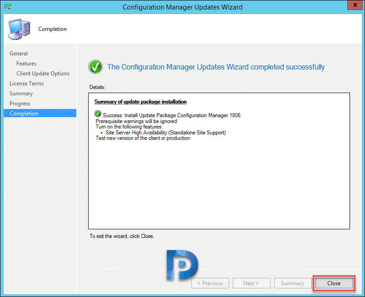Select the Features step in the sidebar
This screenshot has width=365, height=297.
coord(26,64)
